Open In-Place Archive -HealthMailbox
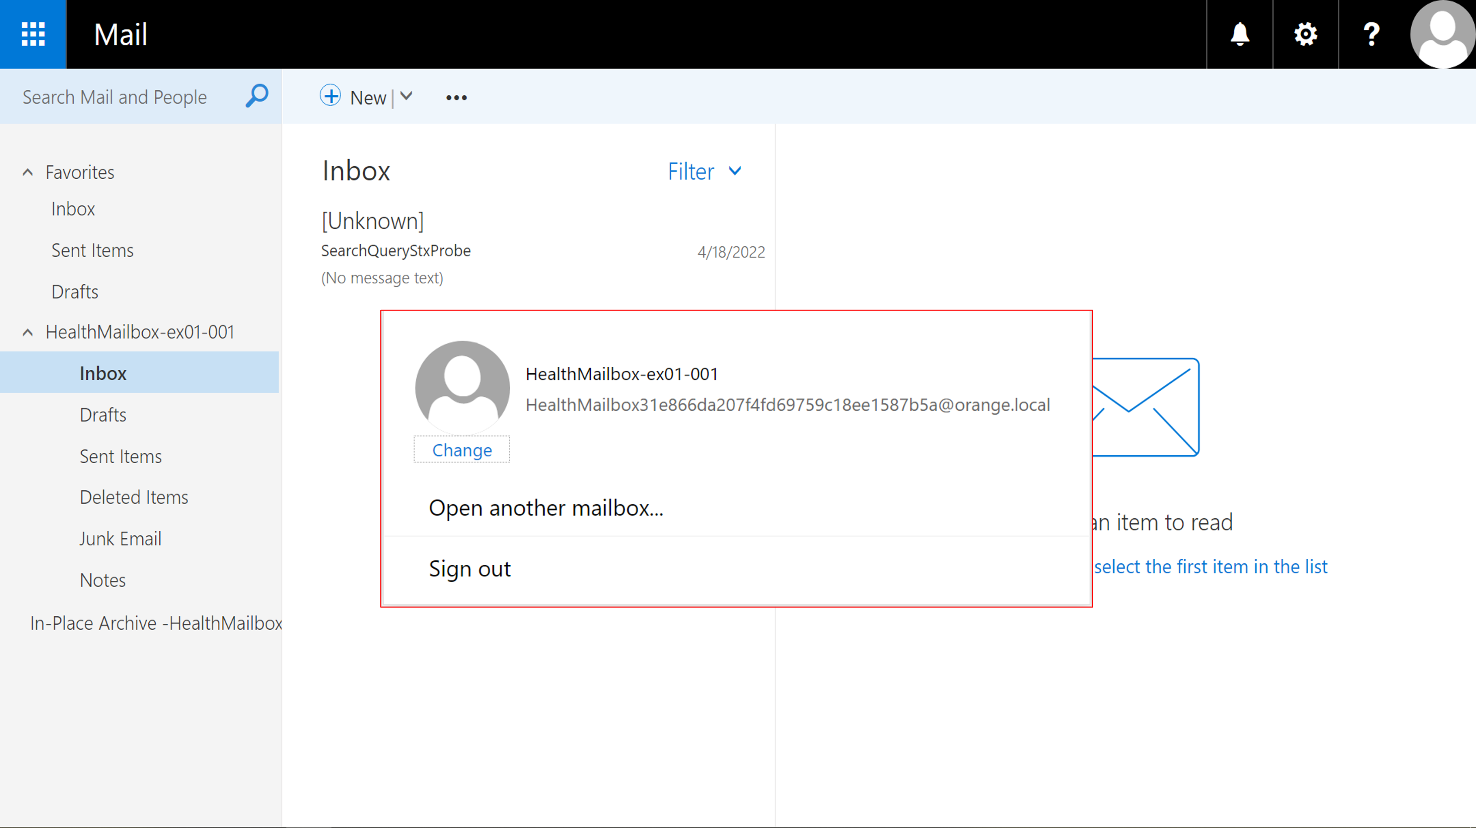Screen dimensions: 1476x828 point(156,623)
